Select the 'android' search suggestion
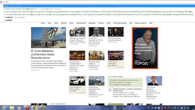 (x=99, y=17)
